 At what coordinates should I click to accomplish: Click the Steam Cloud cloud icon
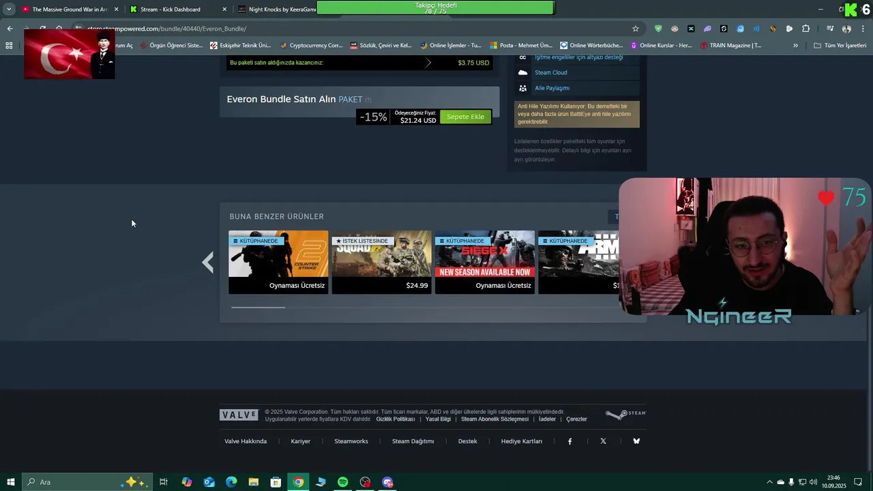coord(522,72)
